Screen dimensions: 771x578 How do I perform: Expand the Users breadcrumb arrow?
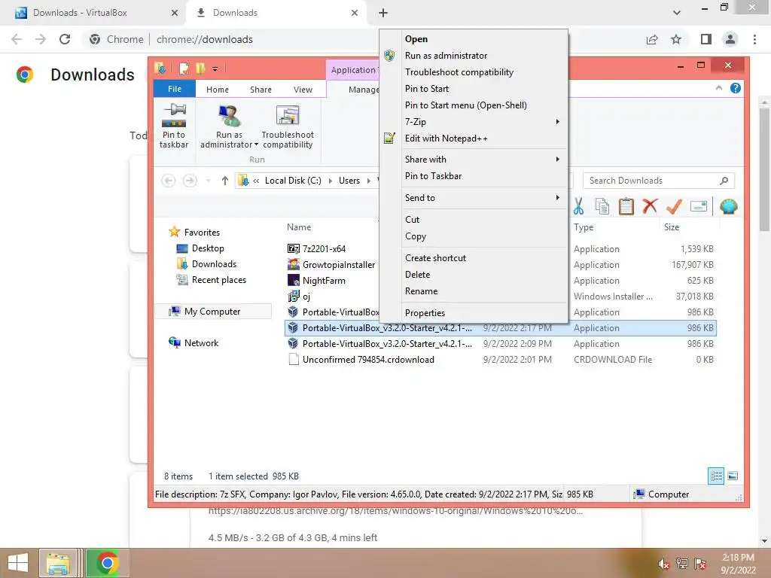click(369, 181)
